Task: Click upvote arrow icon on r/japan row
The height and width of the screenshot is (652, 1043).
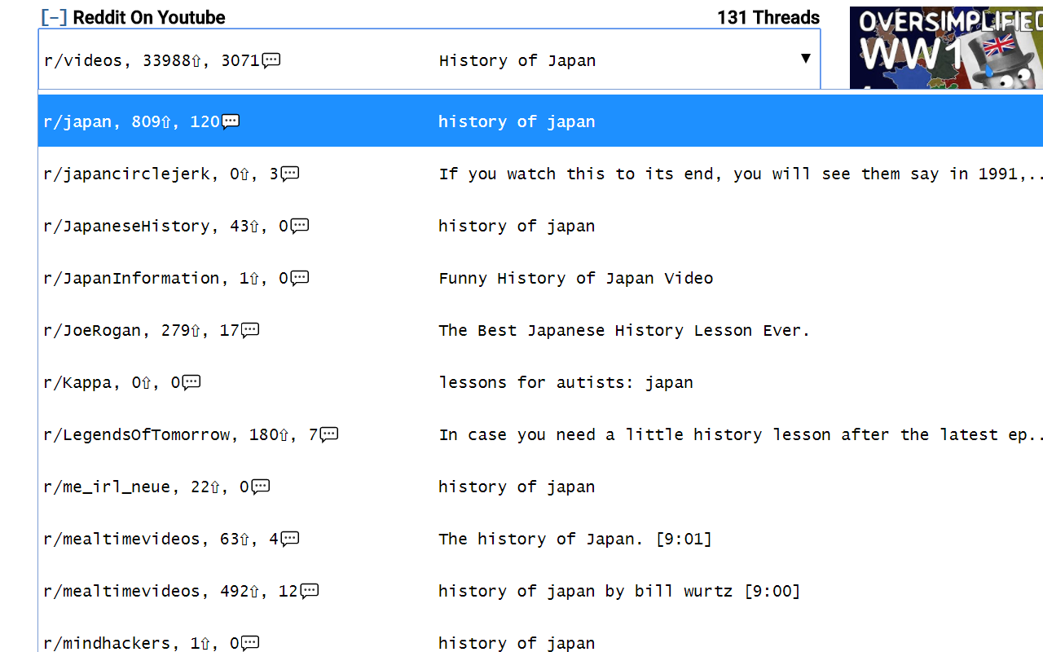Action: (166, 121)
